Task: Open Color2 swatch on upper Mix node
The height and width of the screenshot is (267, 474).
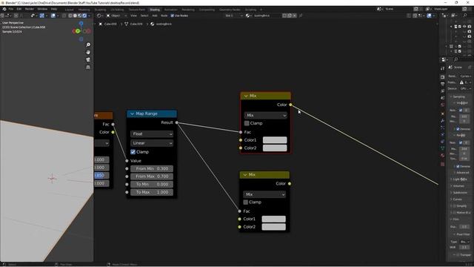Action: tap(275, 148)
